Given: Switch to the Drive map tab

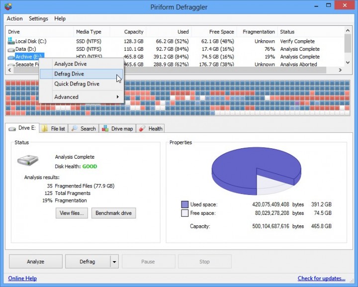Looking at the screenshot, I should [x=117, y=128].
